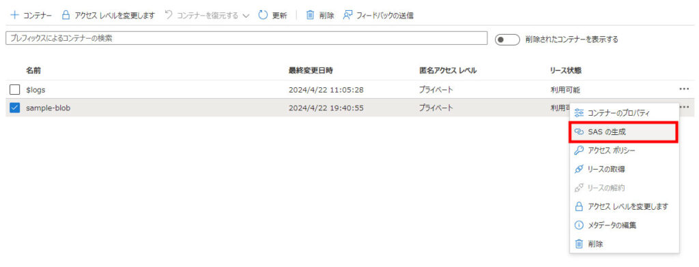
Task: Click the date 2024/4/22 19:40:55
Action: coord(326,108)
